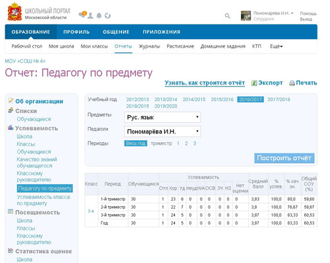
Task: Open the friends person icon in header
Action: (x=90, y=16)
